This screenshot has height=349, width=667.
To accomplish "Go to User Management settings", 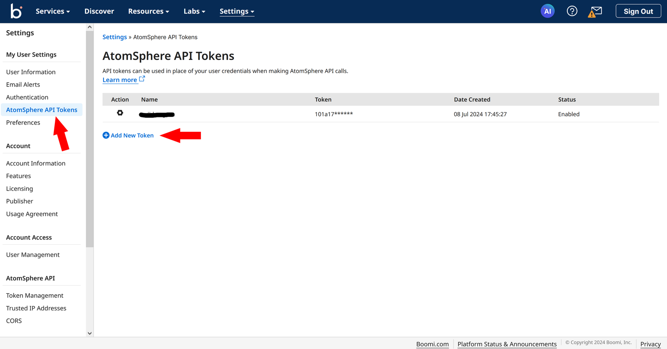I will tap(32, 254).
